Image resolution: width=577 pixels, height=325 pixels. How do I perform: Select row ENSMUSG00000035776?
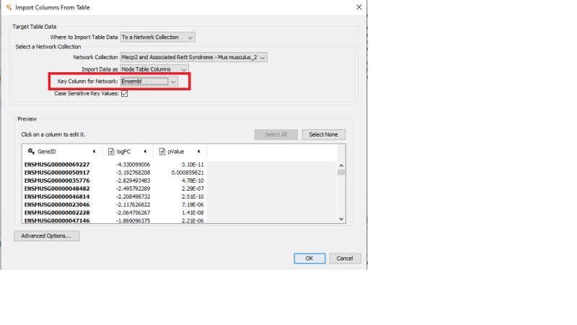(x=57, y=181)
